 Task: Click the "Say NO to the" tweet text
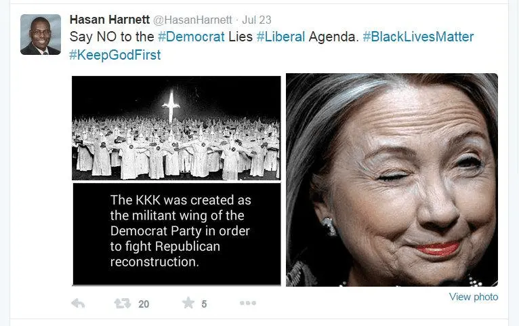pyautogui.click(x=112, y=37)
